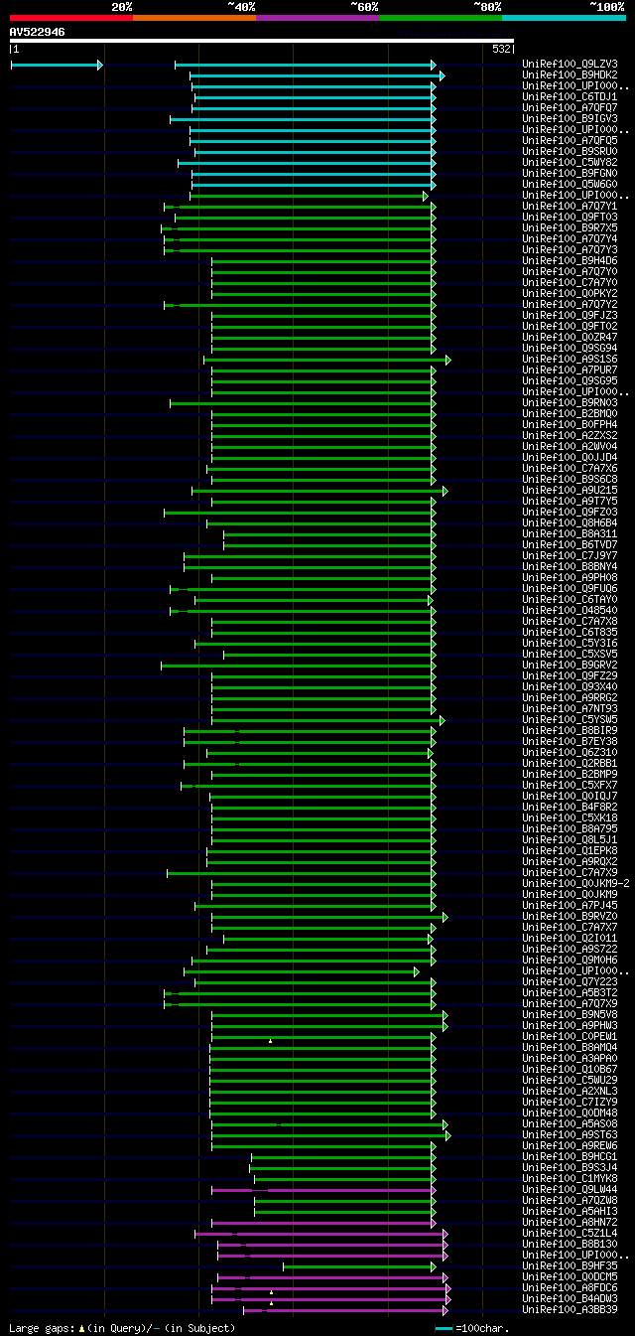Click the =100char. scale legend
Viewport: 635px width, 1336px height.
pyautogui.click(x=483, y=1328)
